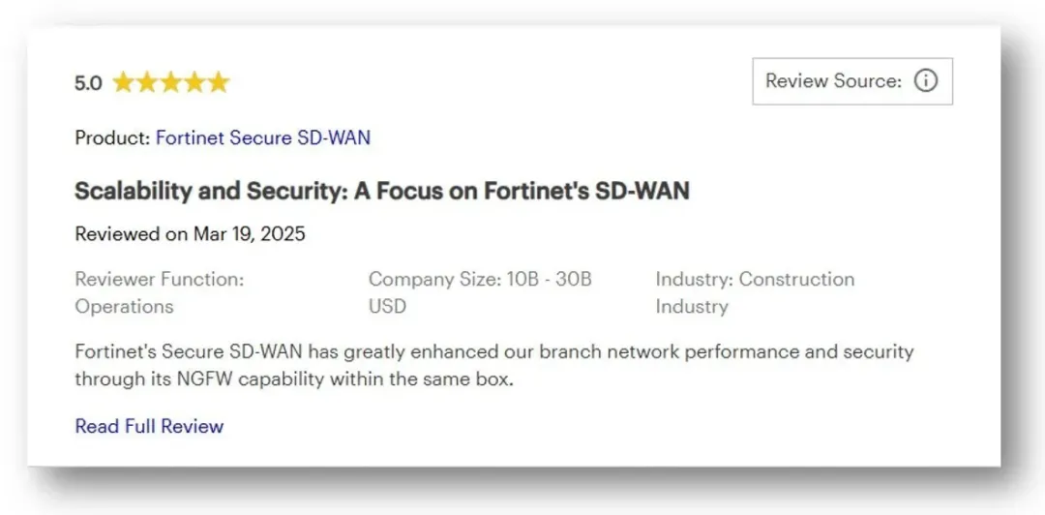Image resolution: width=1045 pixels, height=515 pixels.
Task: Click the NGFW capability sentence line
Action: 293,379
